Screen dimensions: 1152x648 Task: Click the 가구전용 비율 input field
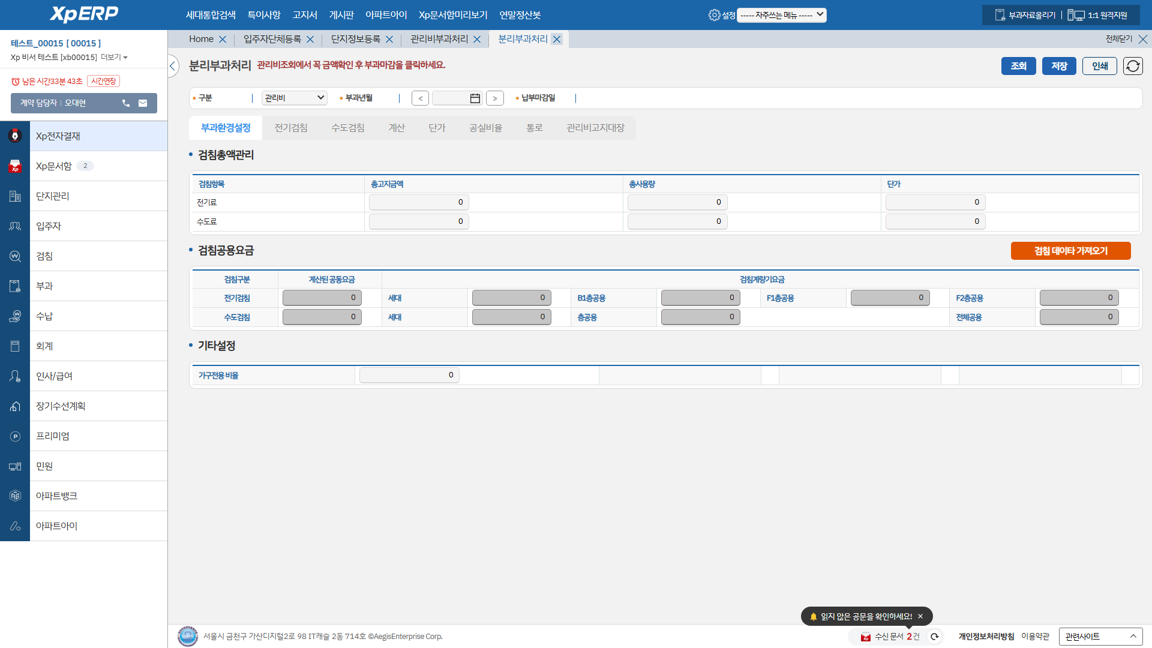point(409,375)
